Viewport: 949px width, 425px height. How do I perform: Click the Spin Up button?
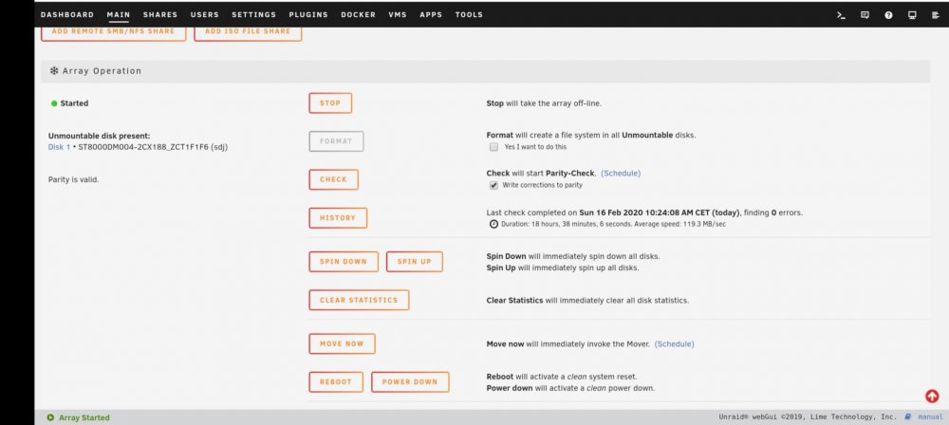414,262
